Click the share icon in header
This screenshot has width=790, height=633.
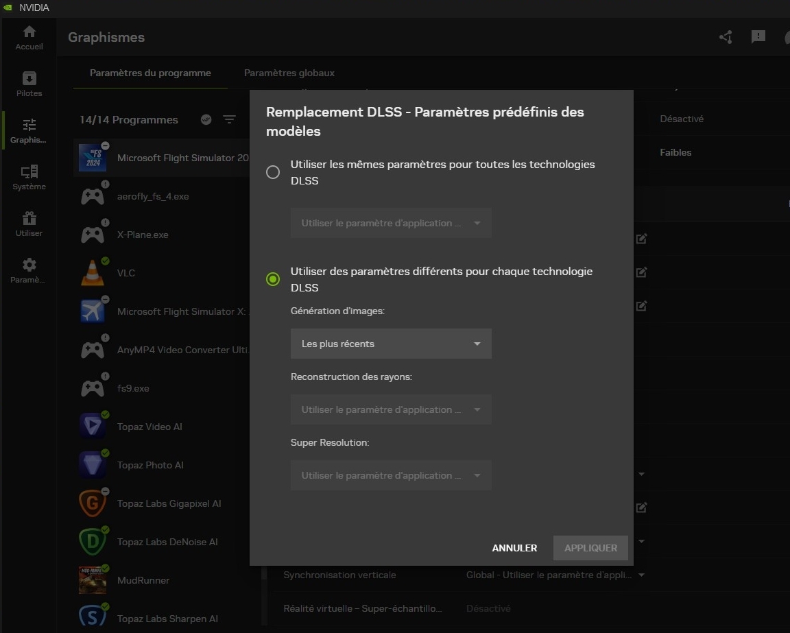[726, 37]
